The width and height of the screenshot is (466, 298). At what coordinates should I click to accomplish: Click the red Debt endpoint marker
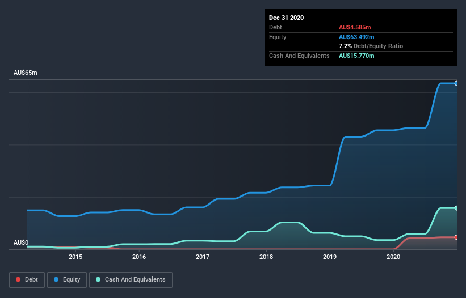click(x=456, y=237)
